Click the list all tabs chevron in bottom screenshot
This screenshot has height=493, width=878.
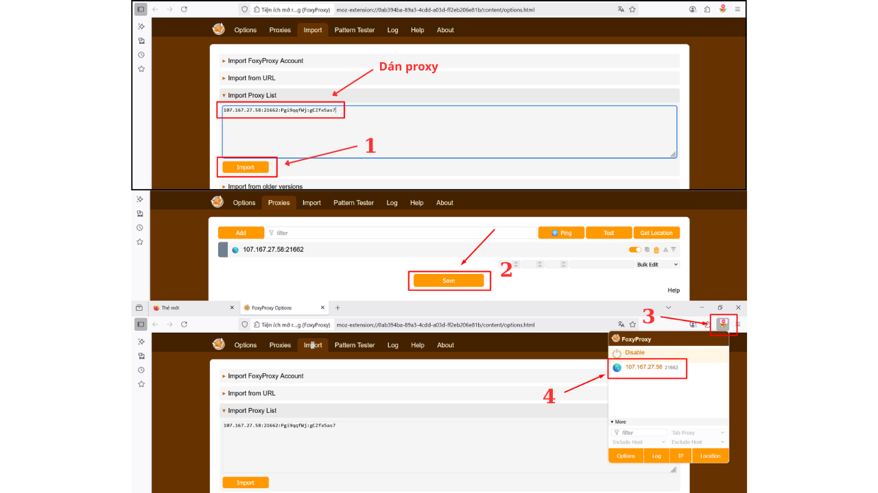[669, 308]
